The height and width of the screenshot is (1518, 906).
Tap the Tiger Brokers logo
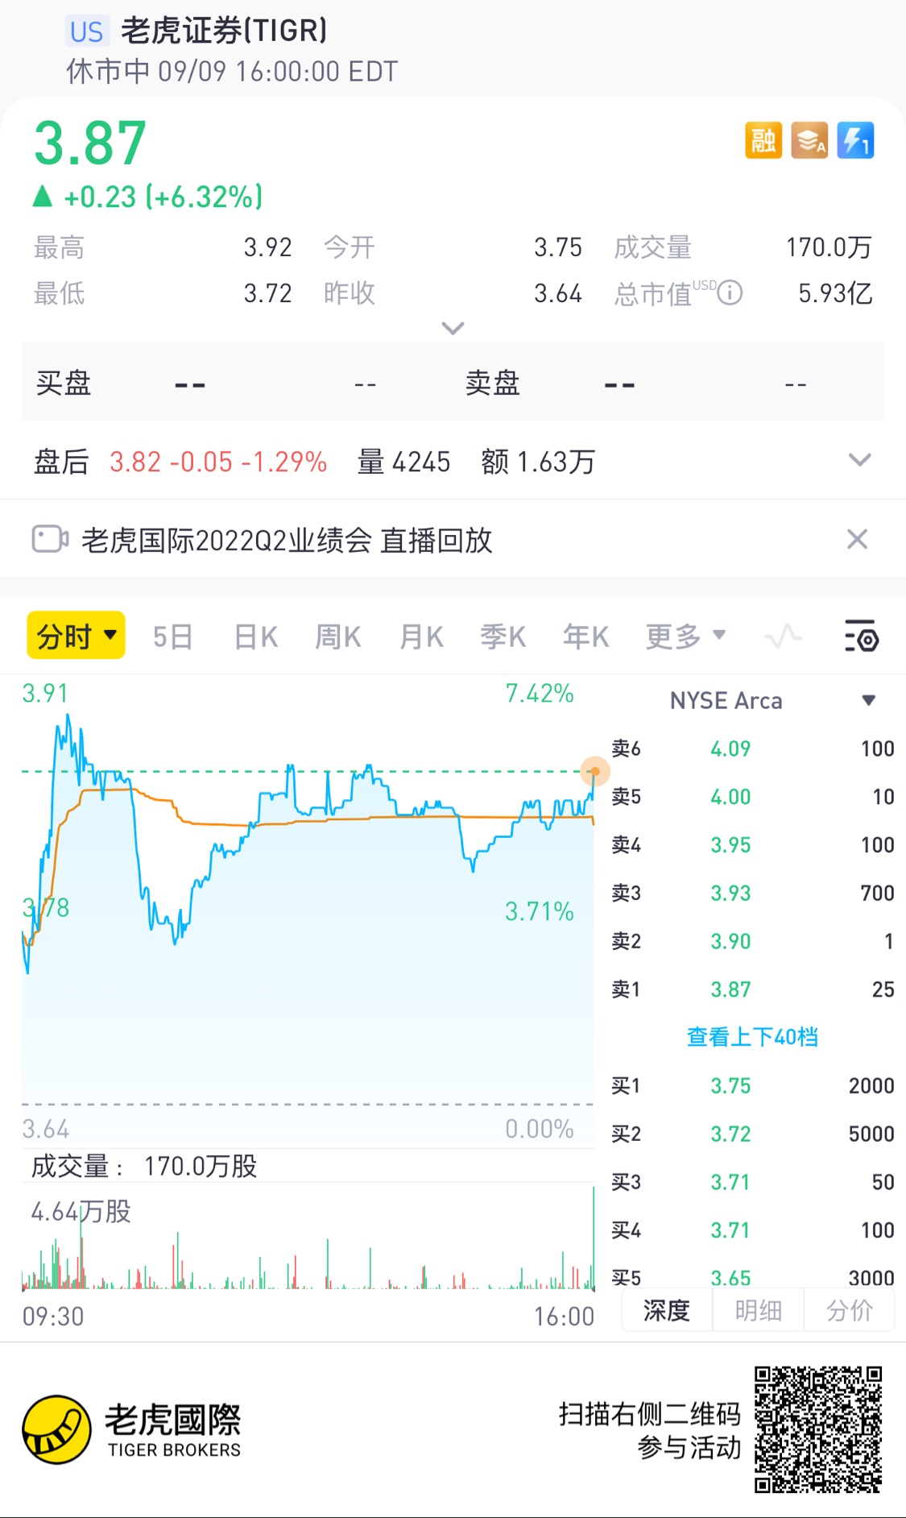click(132, 1429)
